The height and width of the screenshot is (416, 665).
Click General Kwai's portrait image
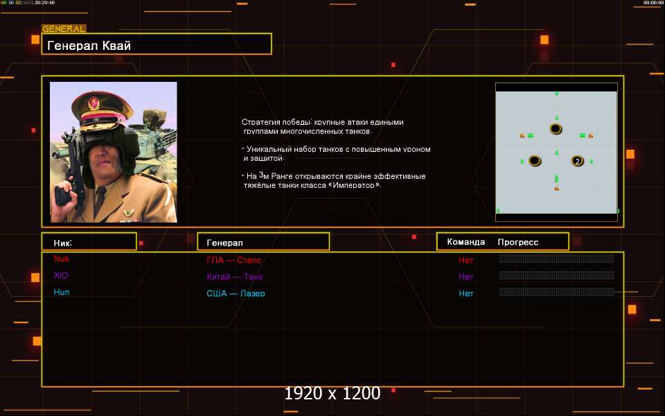(113, 152)
